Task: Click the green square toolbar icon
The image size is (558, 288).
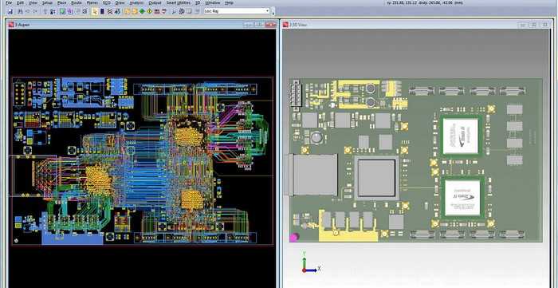Action: click(62, 11)
